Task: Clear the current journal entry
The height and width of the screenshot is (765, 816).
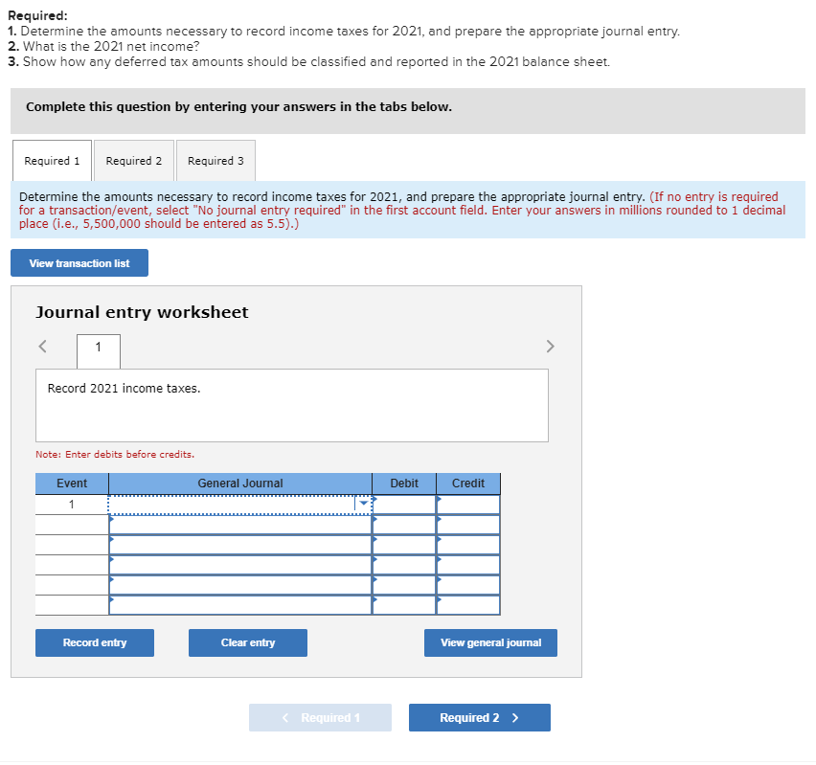Action: pyautogui.click(x=247, y=642)
